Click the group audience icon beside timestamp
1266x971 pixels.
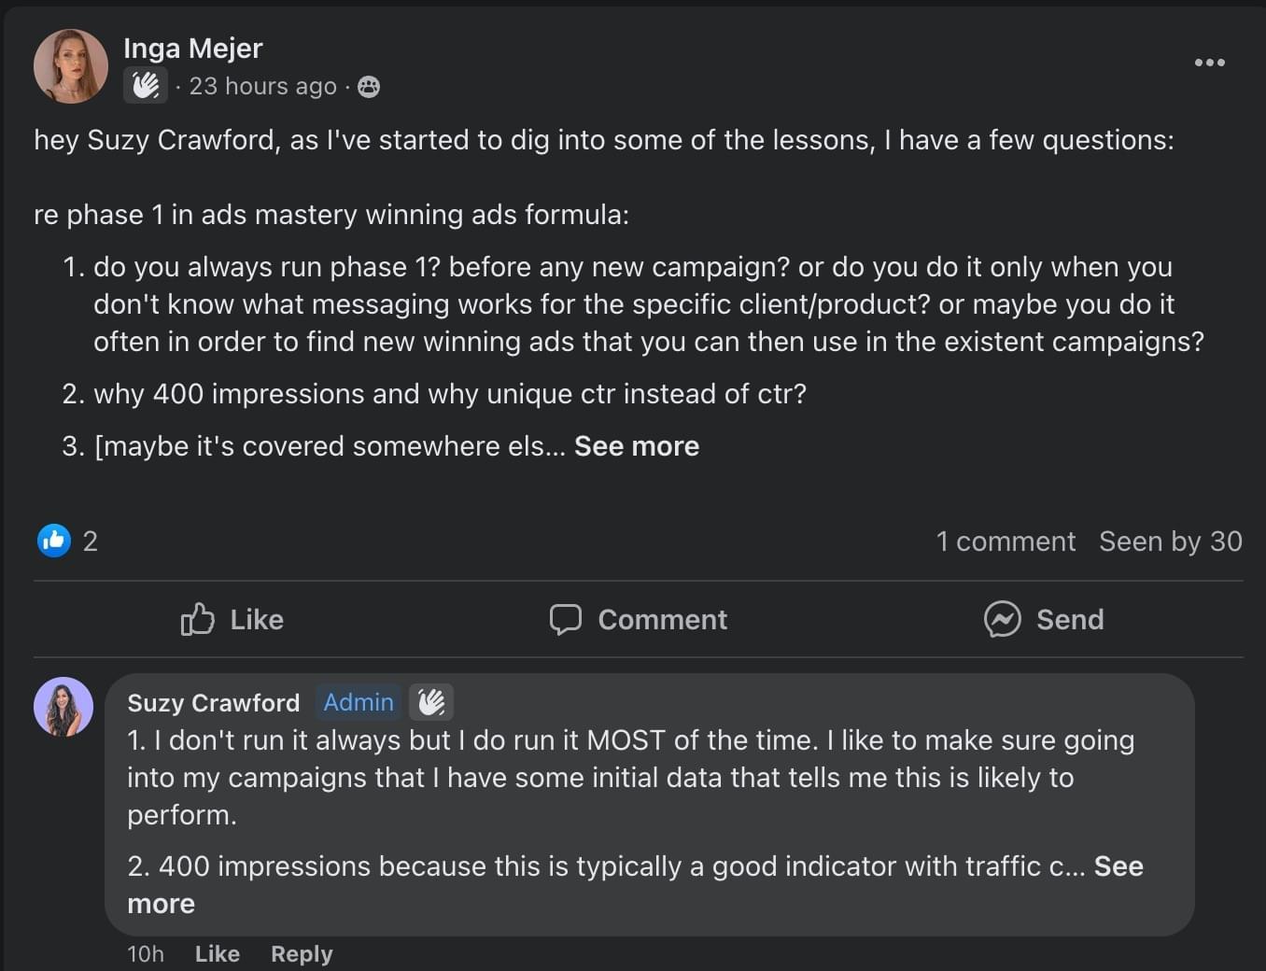(369, 87)
